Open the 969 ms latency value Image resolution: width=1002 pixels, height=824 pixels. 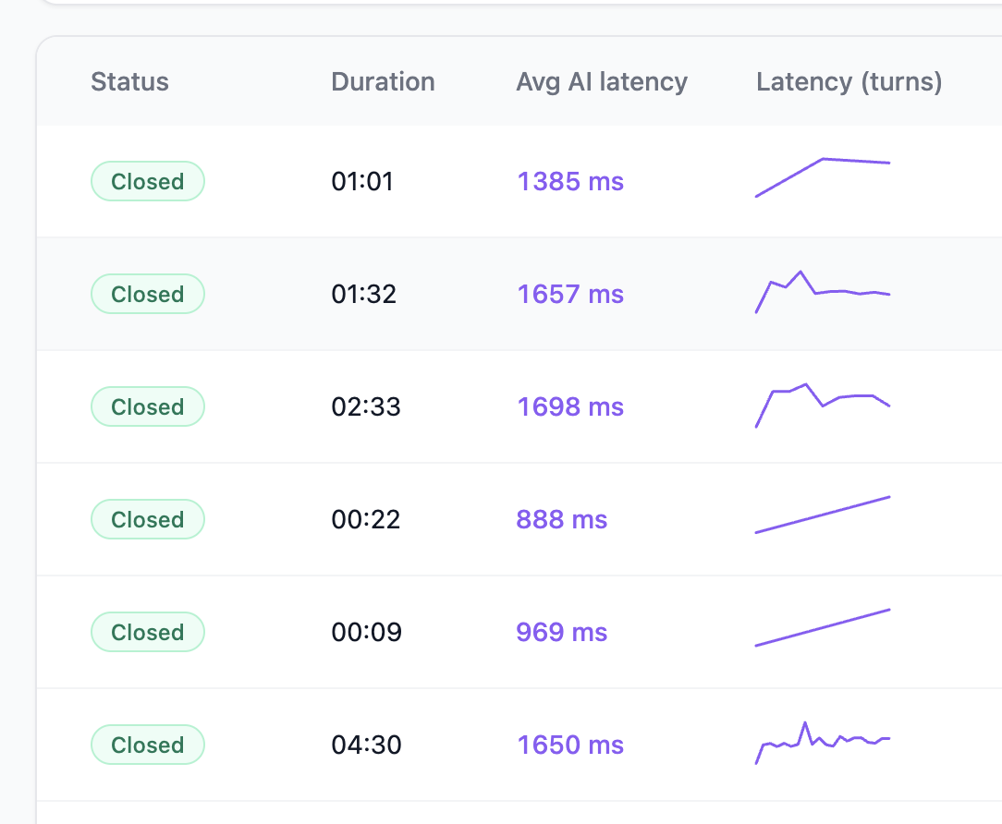tap(562, 633)
